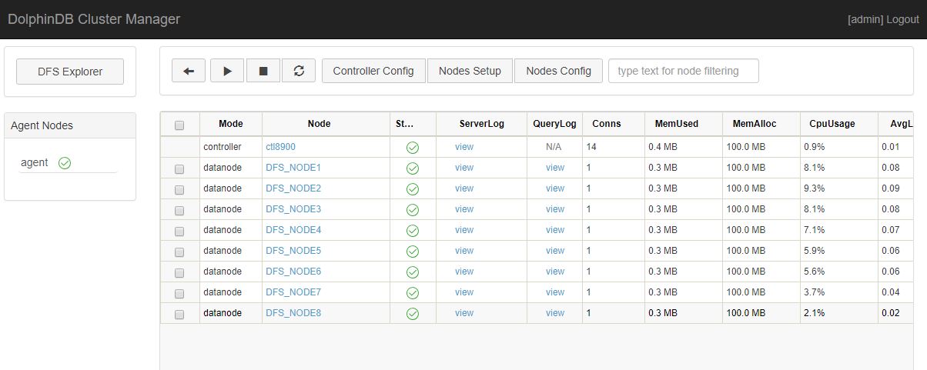
Task: Click status icon of DFS_NODE8
Action: pos(413,313)
